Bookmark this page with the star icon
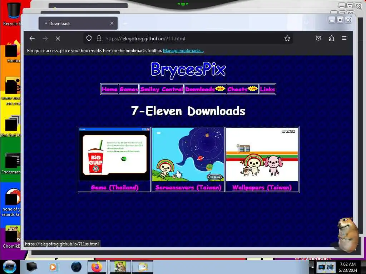The image size is (366, 274). click(287, 38)
